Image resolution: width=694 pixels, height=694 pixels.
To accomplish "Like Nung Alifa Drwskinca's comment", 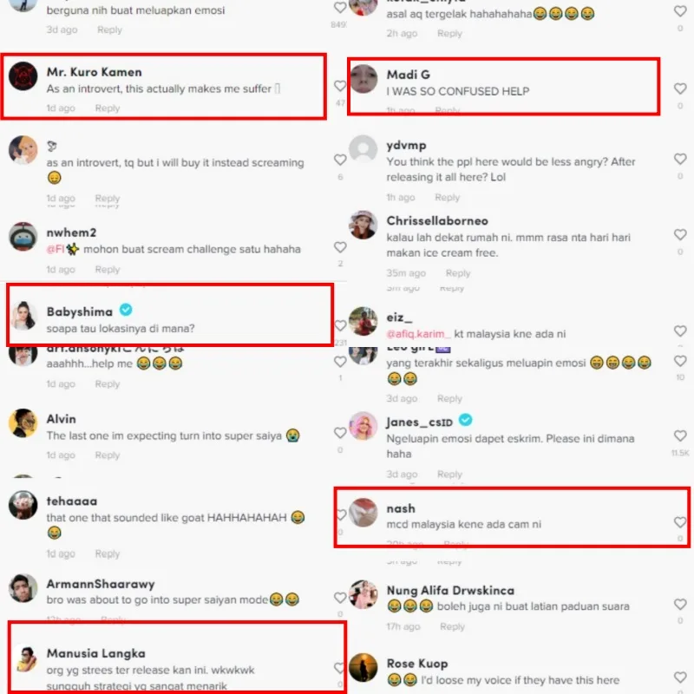I will (680, 604).
